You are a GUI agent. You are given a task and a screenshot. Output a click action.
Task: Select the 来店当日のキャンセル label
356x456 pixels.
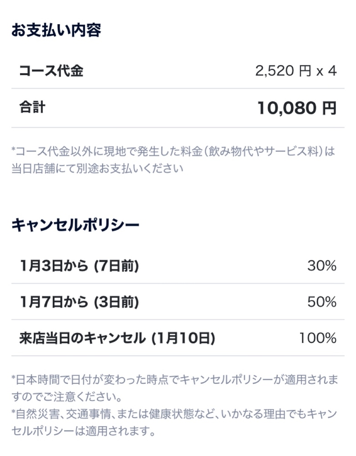(x=82, y=338)
